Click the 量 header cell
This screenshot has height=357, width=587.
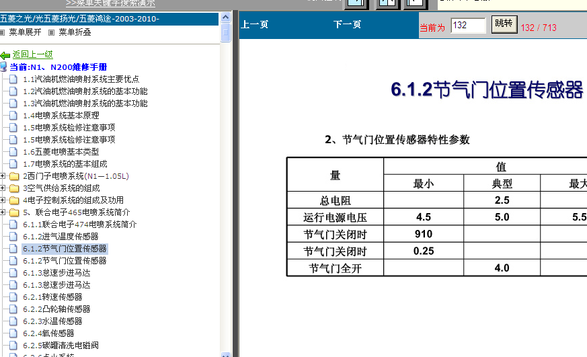coord(336,175)
